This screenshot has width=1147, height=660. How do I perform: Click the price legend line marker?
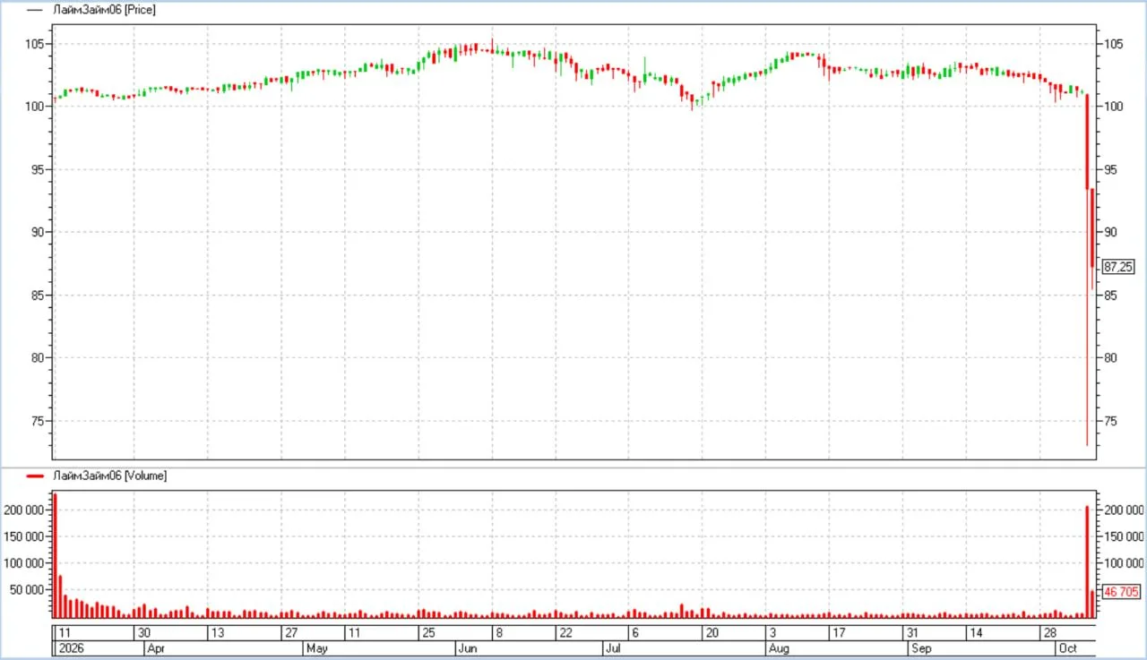(37, 9)
